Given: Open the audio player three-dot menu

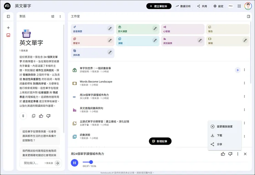Looking at the screenshot, I should tap(238, 154).
